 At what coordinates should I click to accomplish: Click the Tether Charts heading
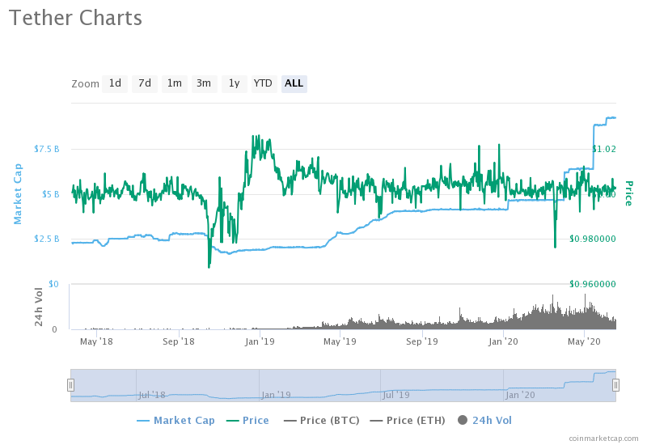point(75,18)
